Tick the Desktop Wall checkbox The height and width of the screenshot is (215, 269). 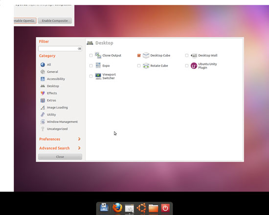(187, 55)
